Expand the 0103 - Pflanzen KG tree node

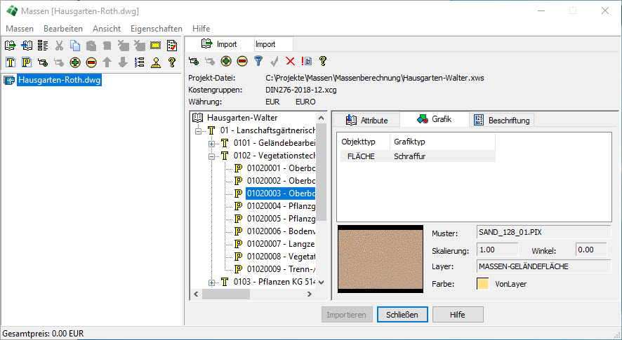213,282
